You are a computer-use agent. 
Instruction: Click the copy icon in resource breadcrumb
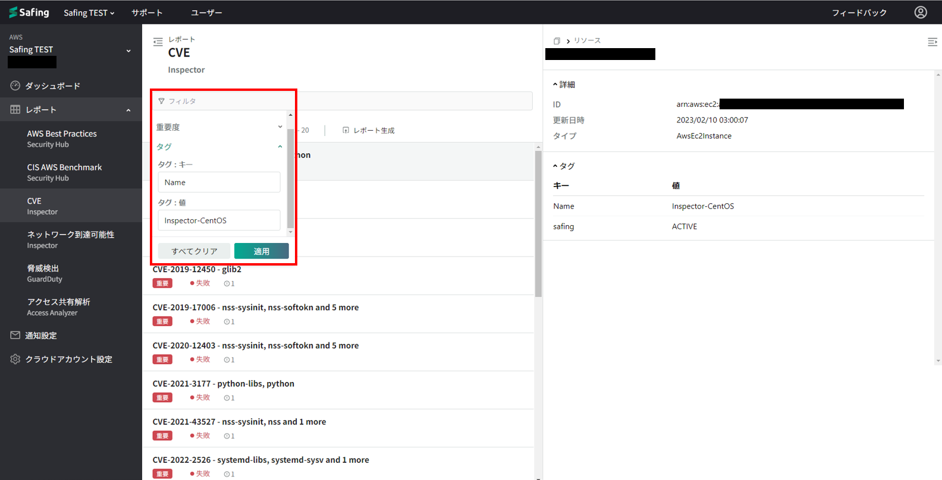pos(557,41)
